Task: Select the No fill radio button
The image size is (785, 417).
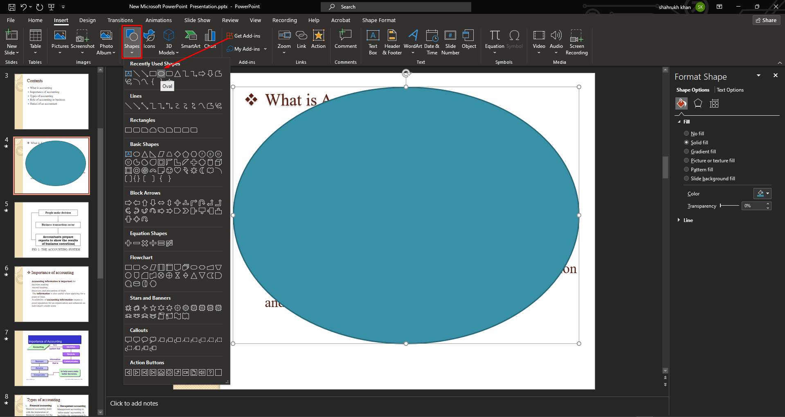Action: click(686, 134)
